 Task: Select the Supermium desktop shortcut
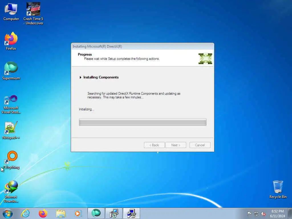(11, 71)
